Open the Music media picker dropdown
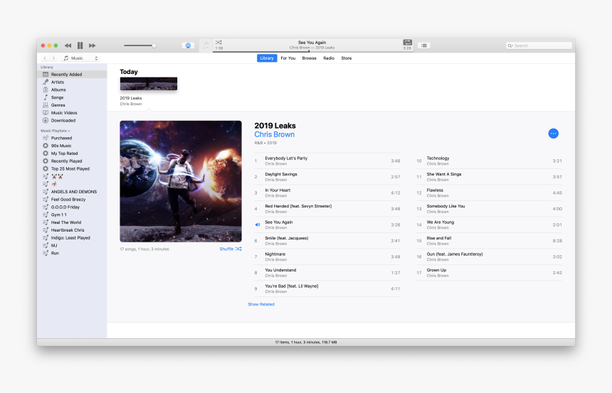The image size is (612, 393). coord(80,58)
